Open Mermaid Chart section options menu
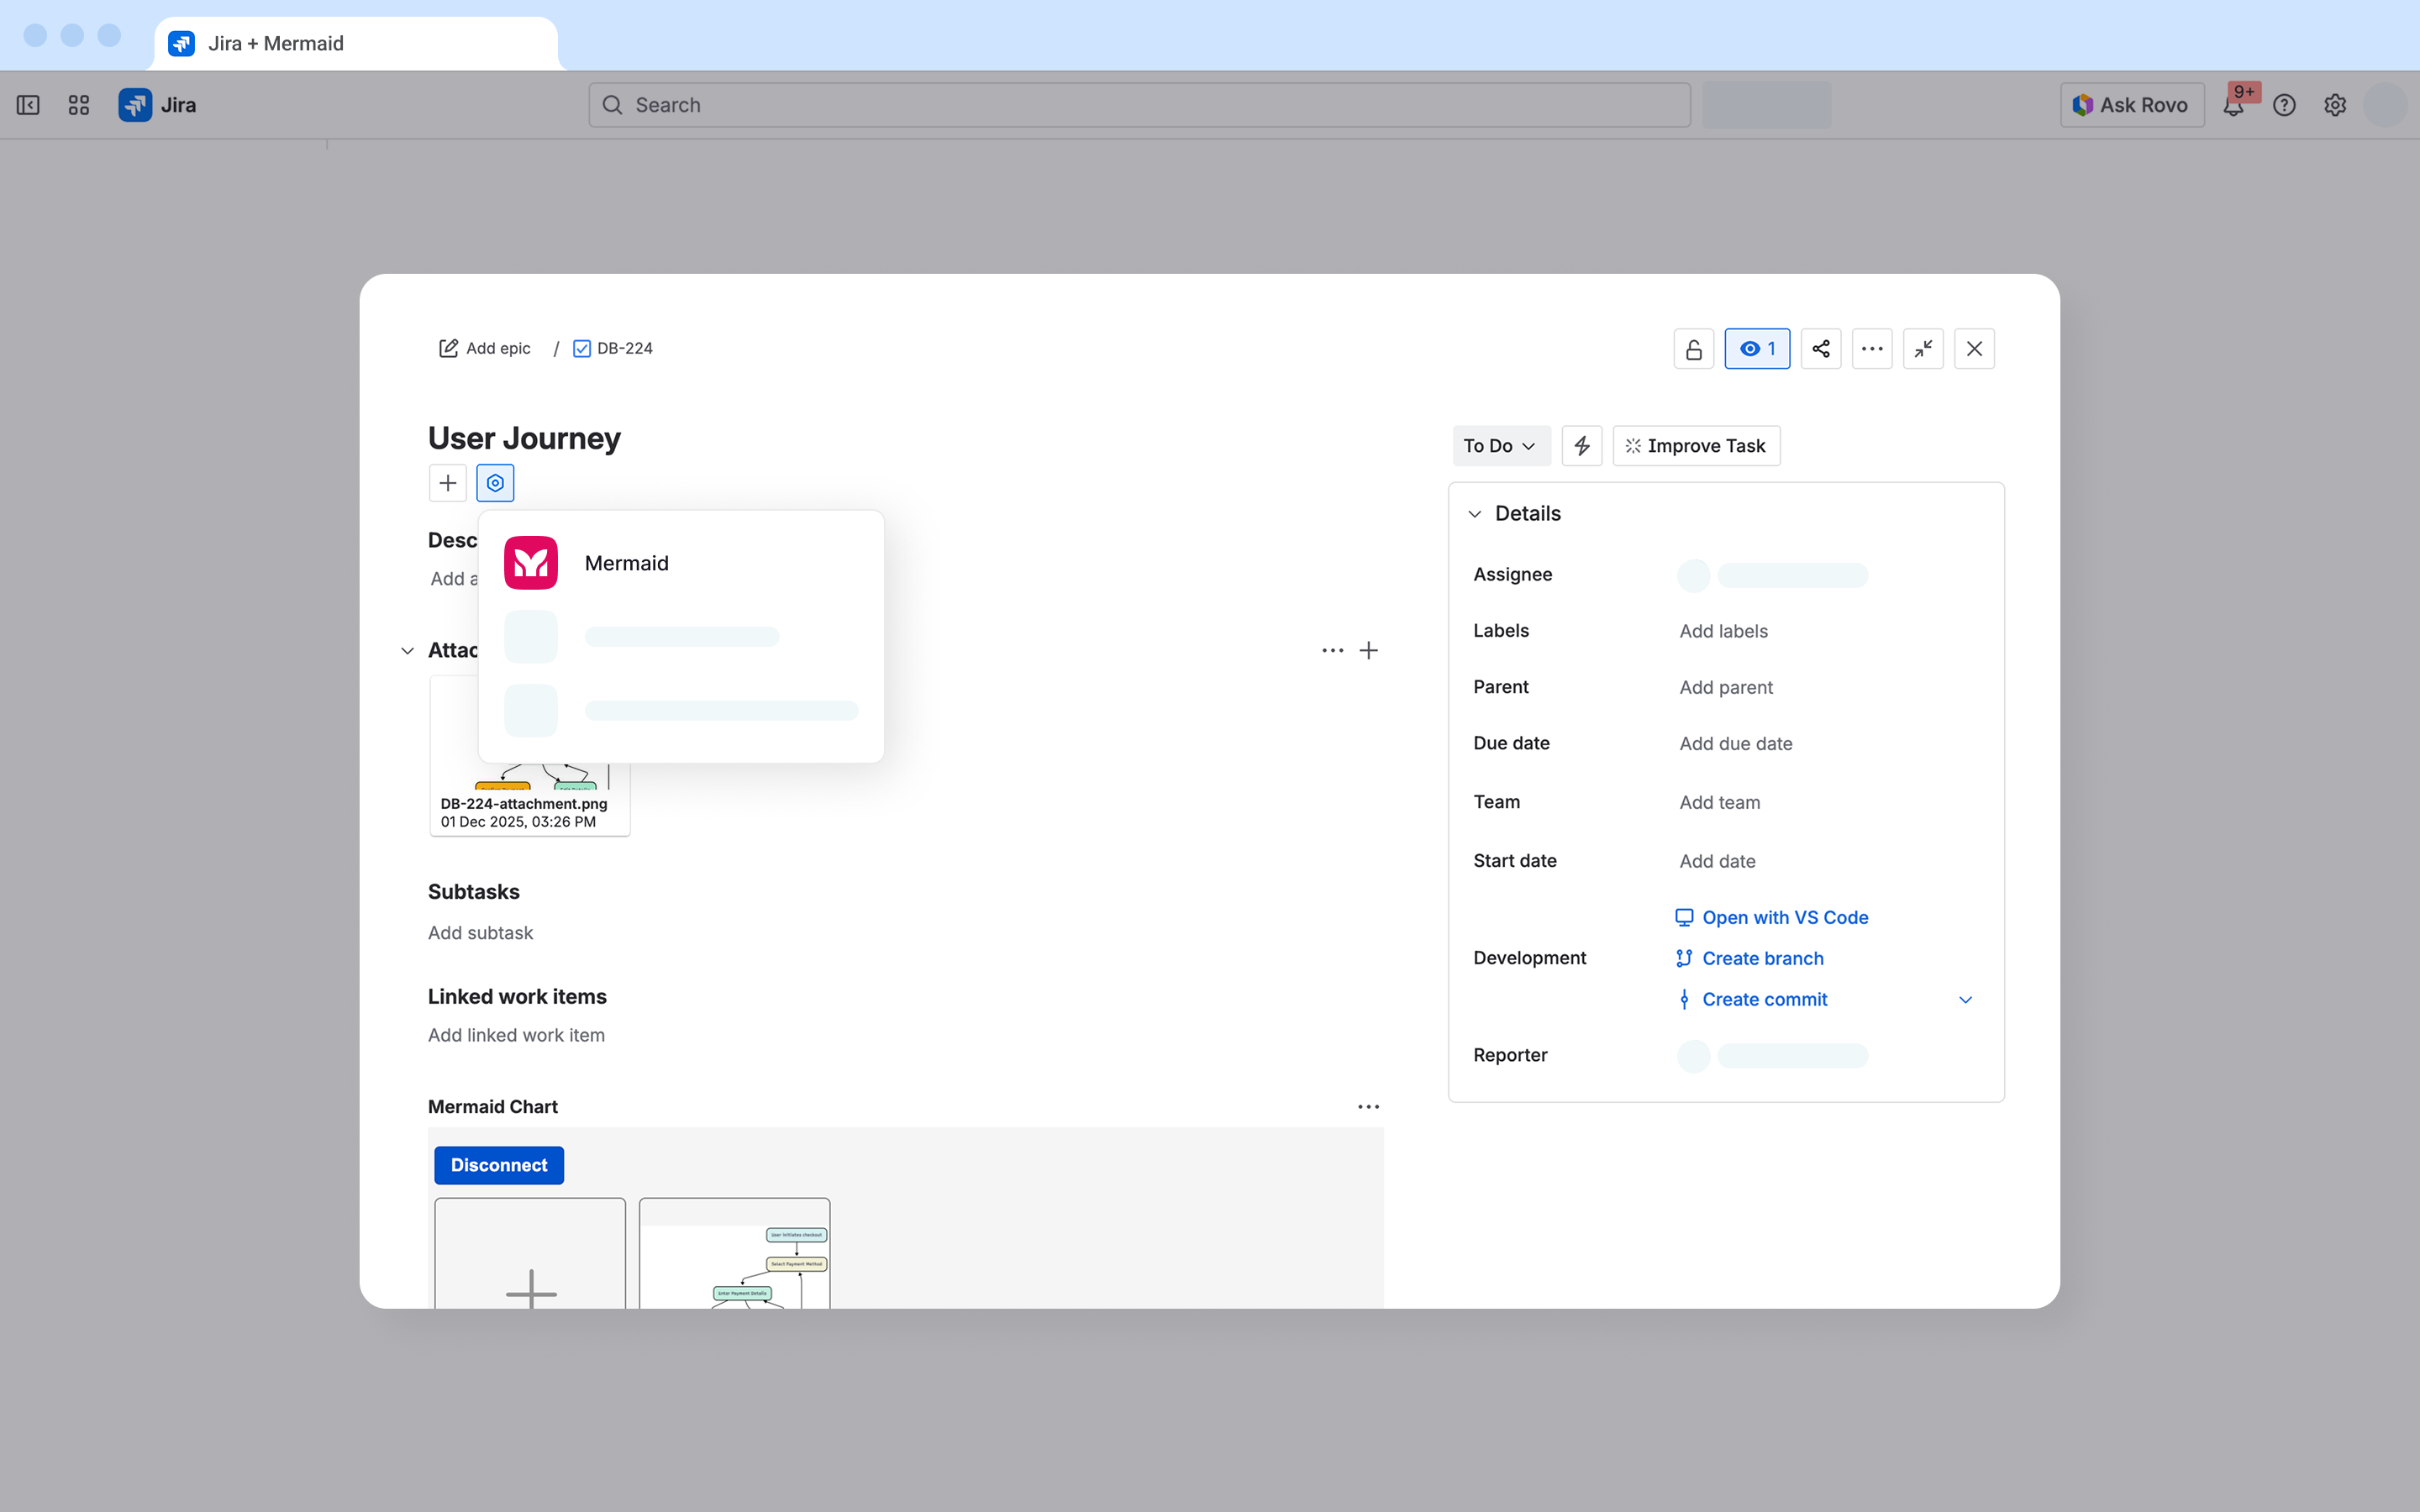2420x1512 pixels. coord(1368,1107)
